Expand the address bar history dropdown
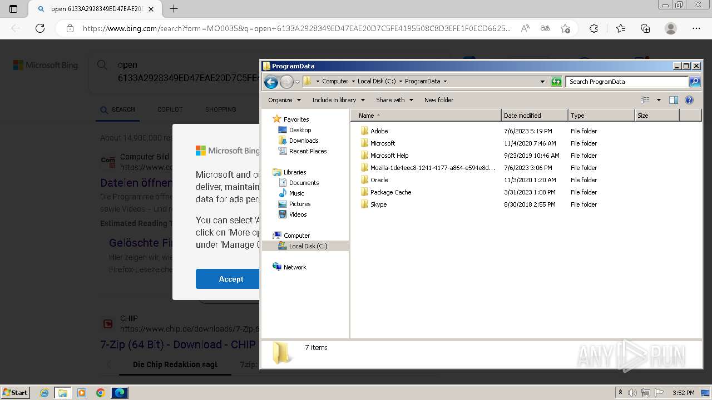712x400 pixels. click(x=542, y=82)
